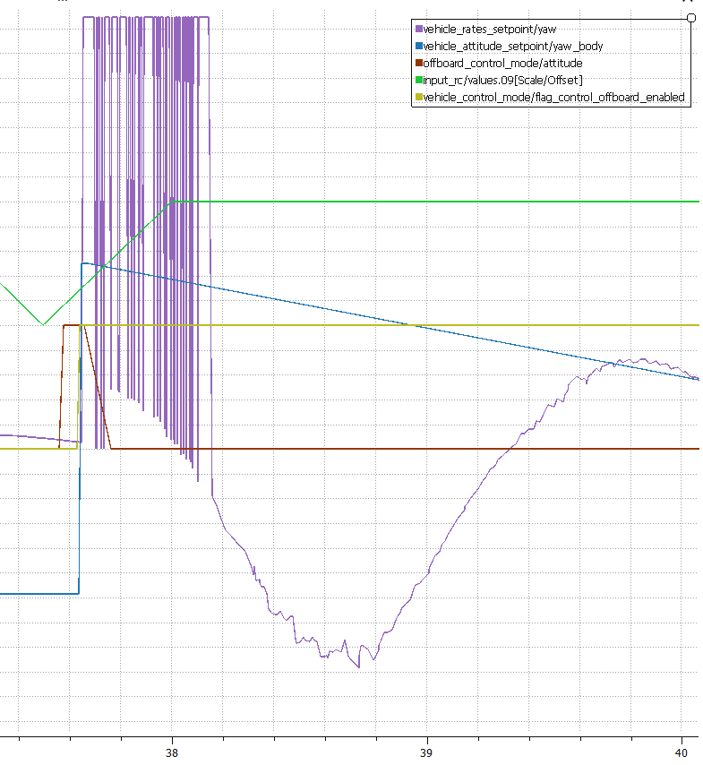Click the yellow swatch for flag_control_offboard_enabled
This screenshot has width=703, height=765.
(418, 97)
